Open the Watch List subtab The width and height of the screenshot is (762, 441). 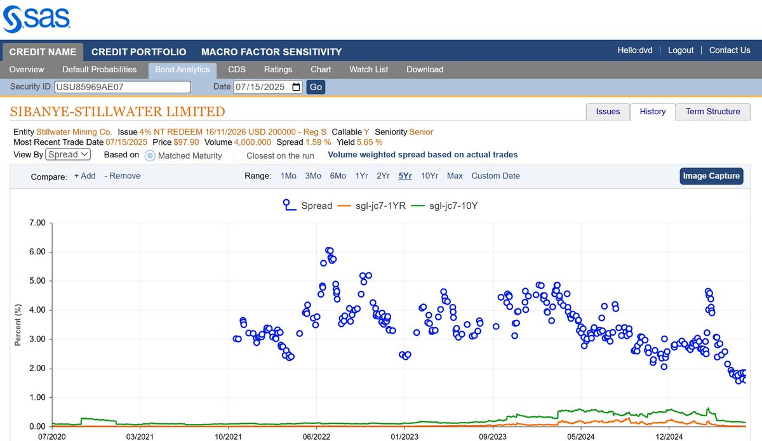click(x=369, y=69)
